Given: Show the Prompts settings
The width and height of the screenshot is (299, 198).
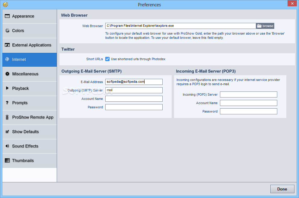Looking at the screenshot, I should point(30,103).
